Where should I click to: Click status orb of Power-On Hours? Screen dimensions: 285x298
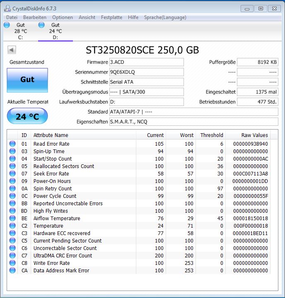coord(12,181)
